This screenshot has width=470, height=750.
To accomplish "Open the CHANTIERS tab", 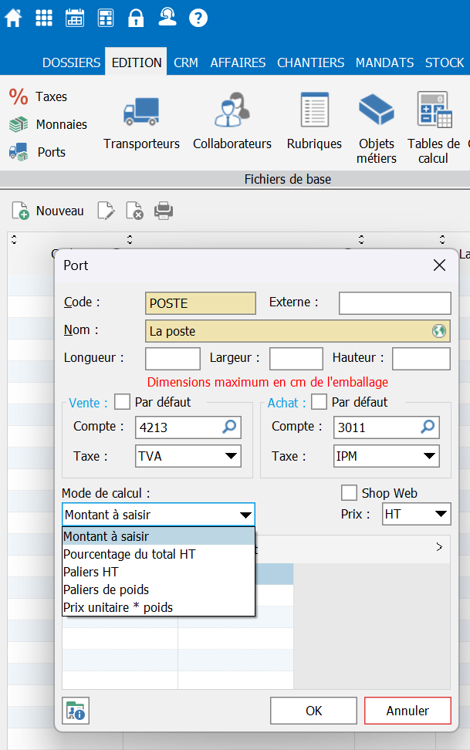I will tap(310, 62).
